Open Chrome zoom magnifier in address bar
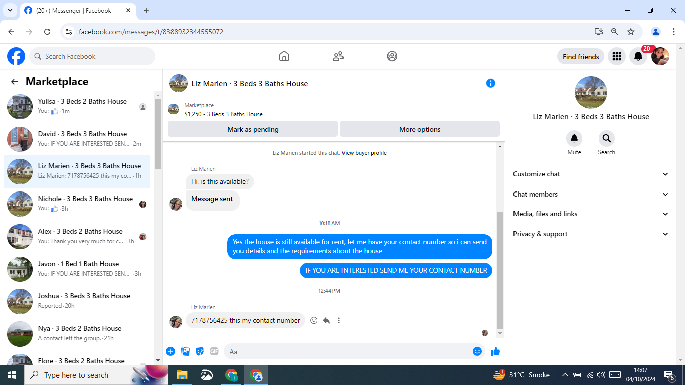685x385 pixels. click(x=615, y=32)
